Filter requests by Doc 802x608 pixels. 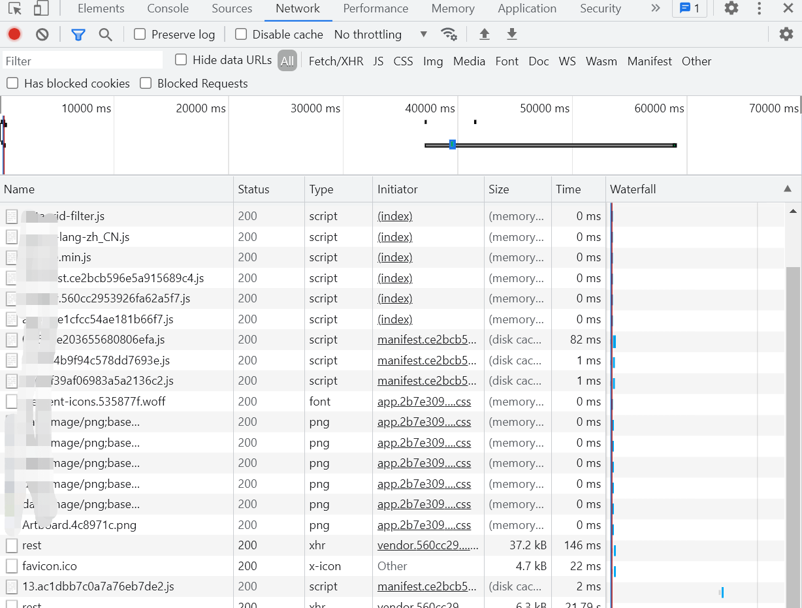pyautogui.click(x=539, y=61)
